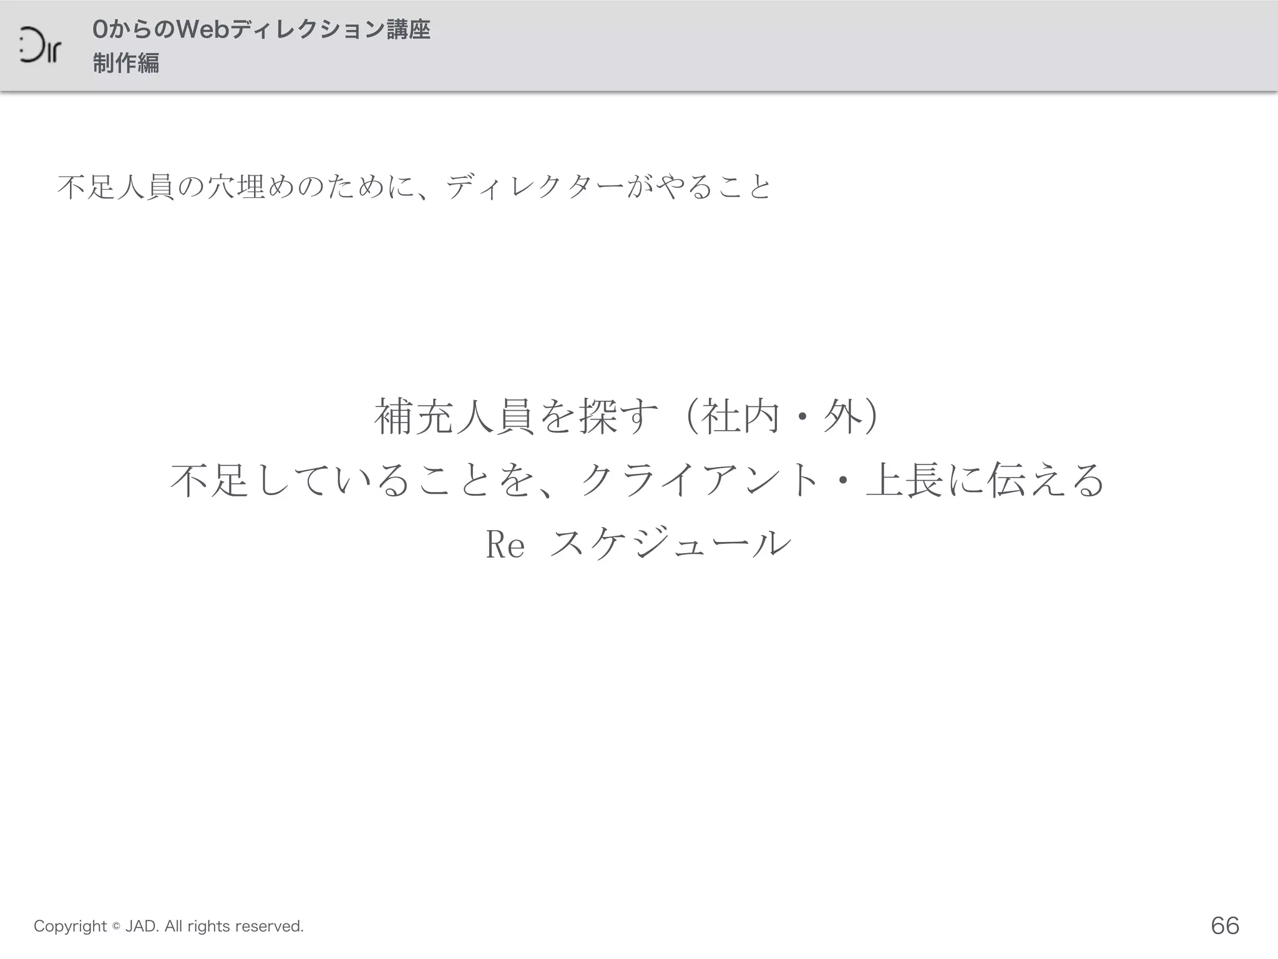1278x959 pixels.
Task: Select the title '0からのWebディレクション講座'
Action: [261, 29]
